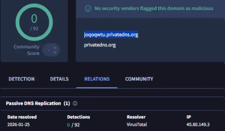Downvote the community score with the down arrow
The width and height of the screenshot is (225, 131).
click(55, 53)
